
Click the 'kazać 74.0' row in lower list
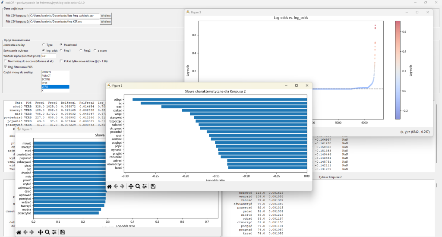262,233
